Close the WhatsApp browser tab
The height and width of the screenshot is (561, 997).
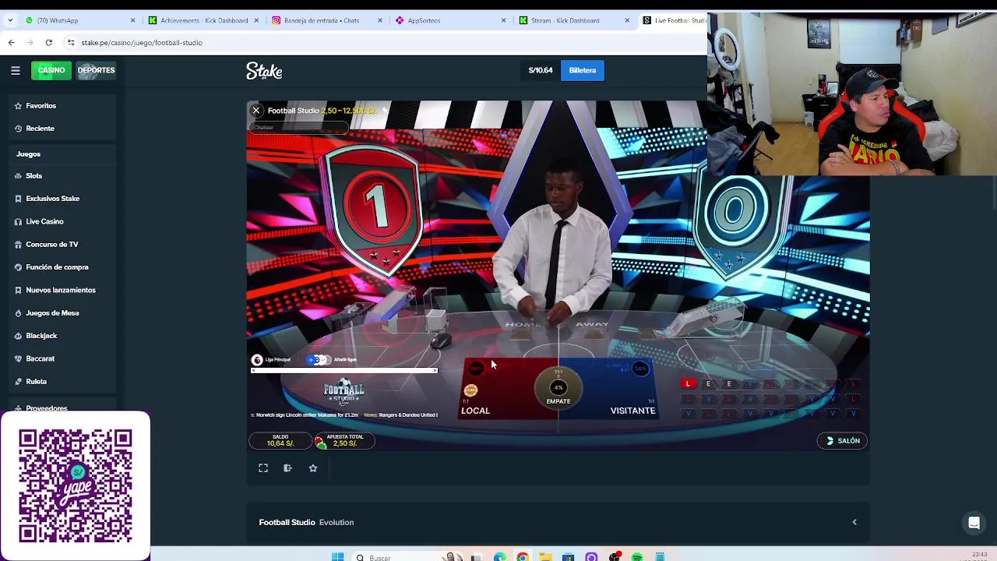(x=132, y=20)
